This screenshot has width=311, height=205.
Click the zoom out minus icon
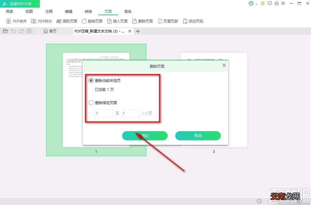(x=259, y=201)
